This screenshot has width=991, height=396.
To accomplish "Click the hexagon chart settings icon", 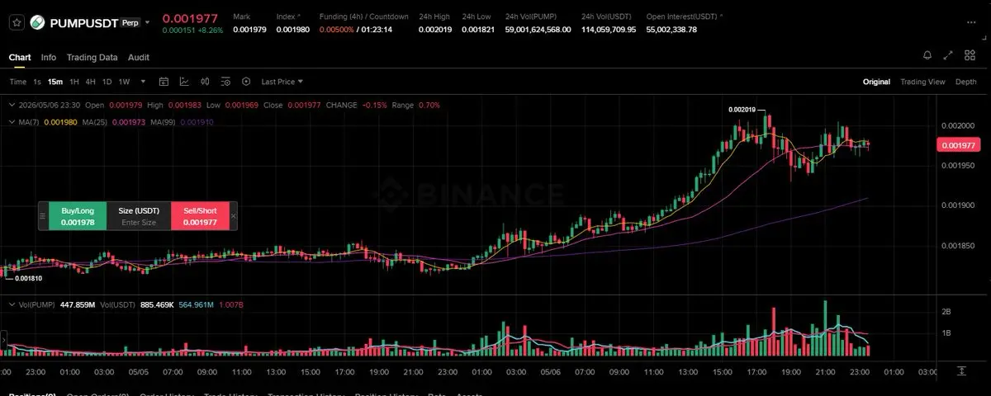I will coord(246,82).
